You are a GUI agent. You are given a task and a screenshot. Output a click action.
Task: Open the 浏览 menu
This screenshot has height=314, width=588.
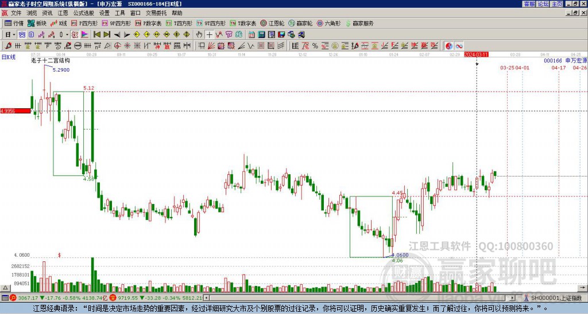point(32,13)
